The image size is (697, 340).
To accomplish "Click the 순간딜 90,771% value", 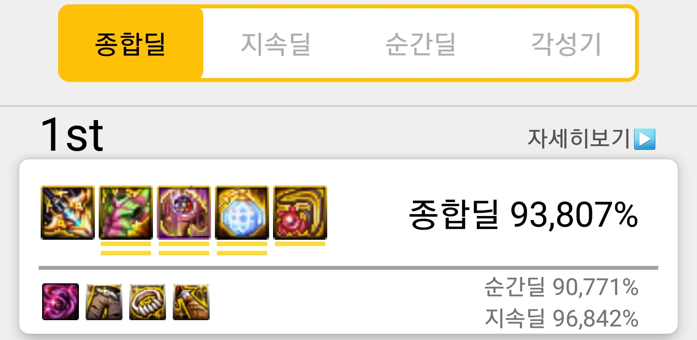I will 561,288.
